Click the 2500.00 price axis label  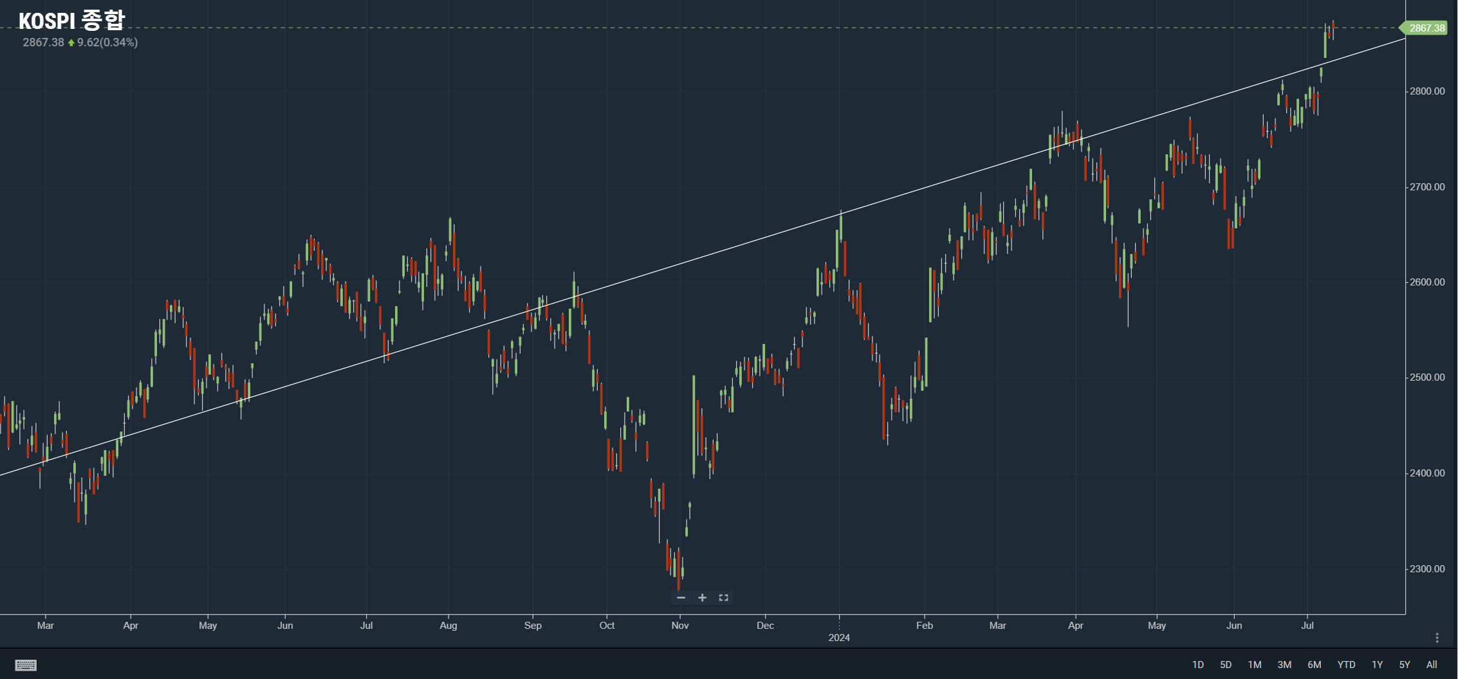click(1427, 377)
